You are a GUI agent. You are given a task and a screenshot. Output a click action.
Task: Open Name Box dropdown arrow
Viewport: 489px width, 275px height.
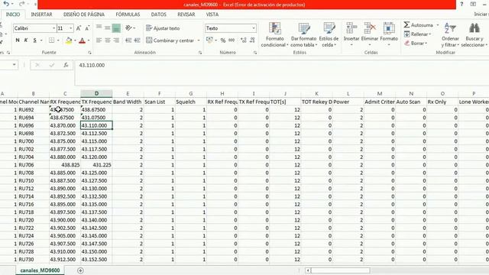15,65
